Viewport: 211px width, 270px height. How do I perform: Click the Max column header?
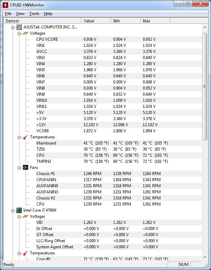point(155,21)
